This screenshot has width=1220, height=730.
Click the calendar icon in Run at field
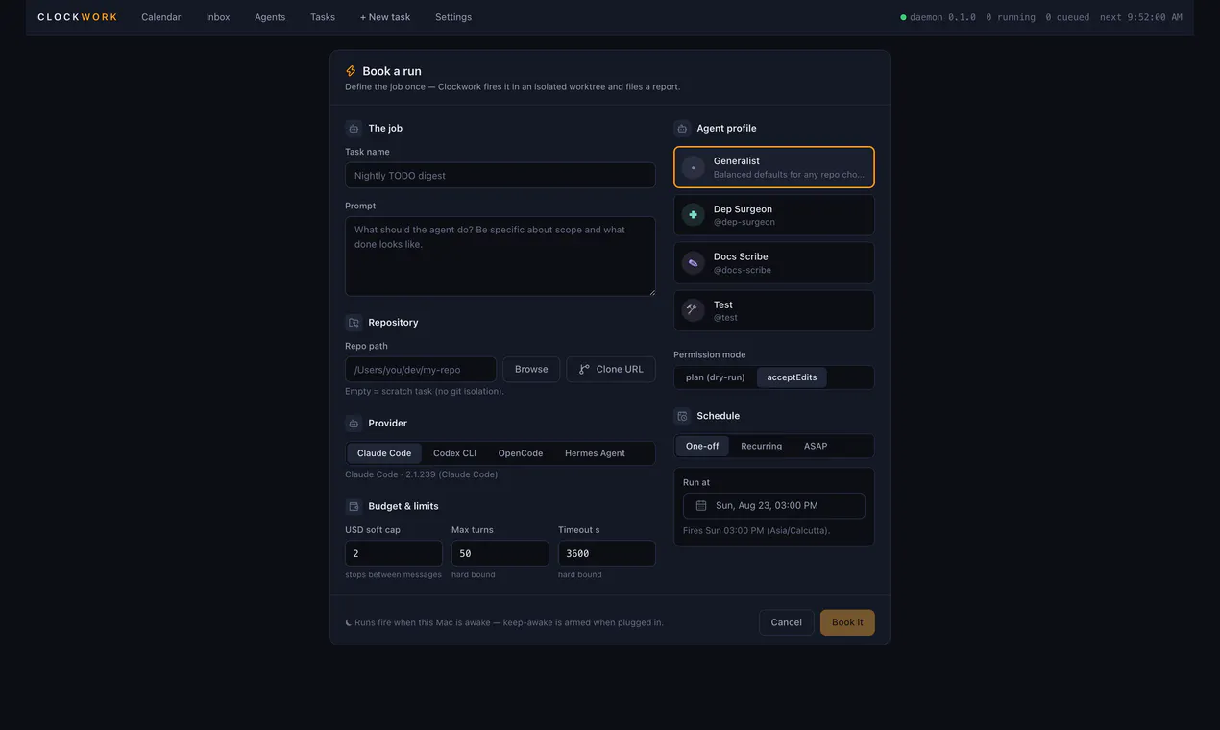click(x=701, y=505)
